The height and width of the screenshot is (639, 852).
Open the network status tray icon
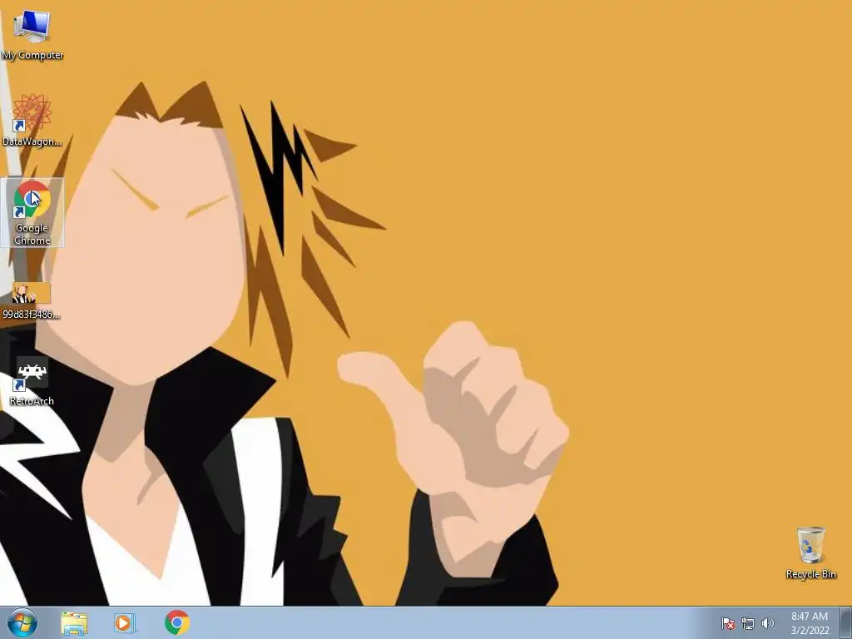(748, 623)
